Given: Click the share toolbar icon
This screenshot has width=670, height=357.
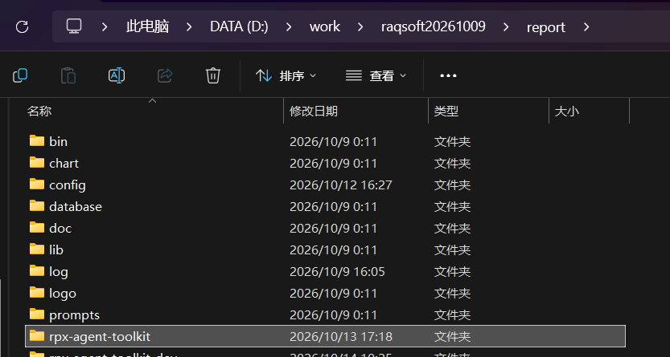Looking at the screenshot, I should pyautogui.click(x=165, y=75).
